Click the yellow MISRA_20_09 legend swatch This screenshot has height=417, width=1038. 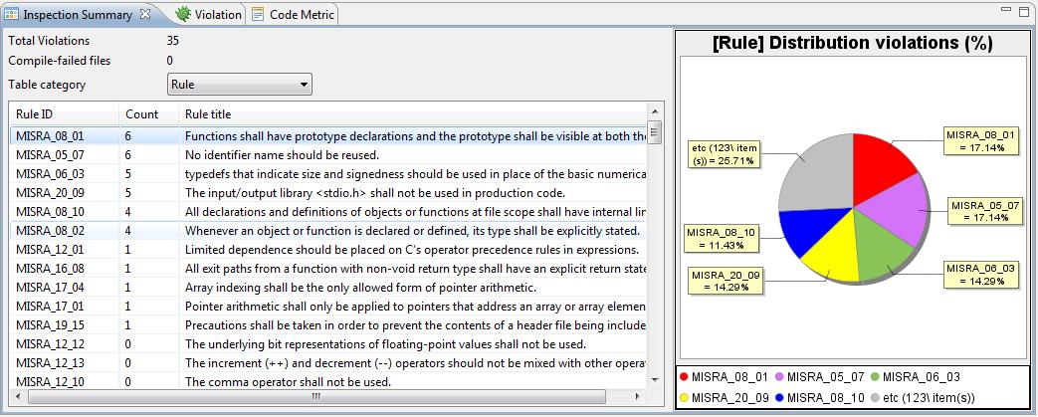[x=685, y=397]
